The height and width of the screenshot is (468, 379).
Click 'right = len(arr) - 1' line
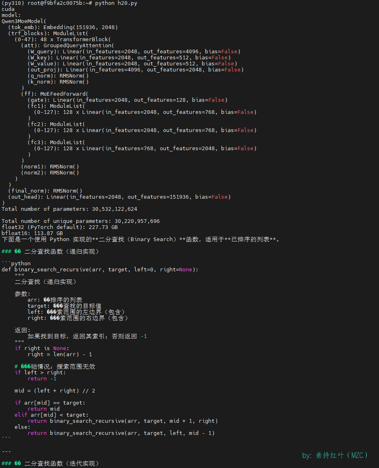click(60, 355)
